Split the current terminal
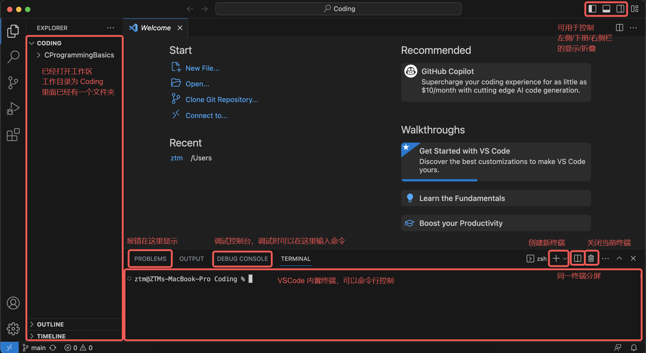Screen dimensions: 646x353 coord(577,258)
